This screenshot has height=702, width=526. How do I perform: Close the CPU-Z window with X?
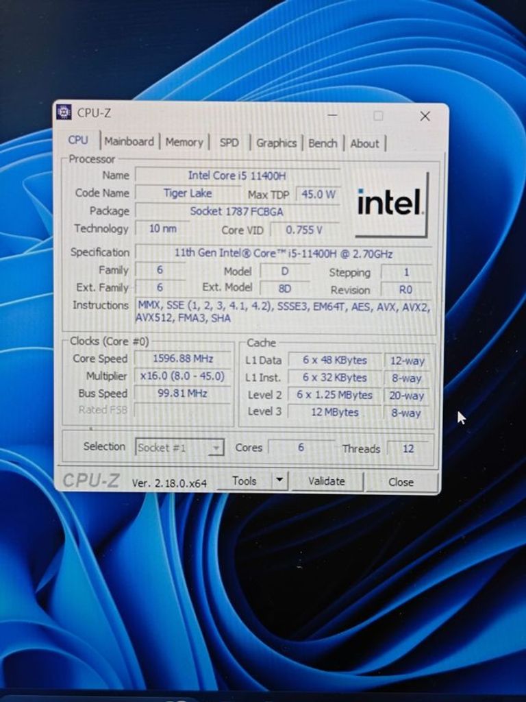[x=425, y=117]
